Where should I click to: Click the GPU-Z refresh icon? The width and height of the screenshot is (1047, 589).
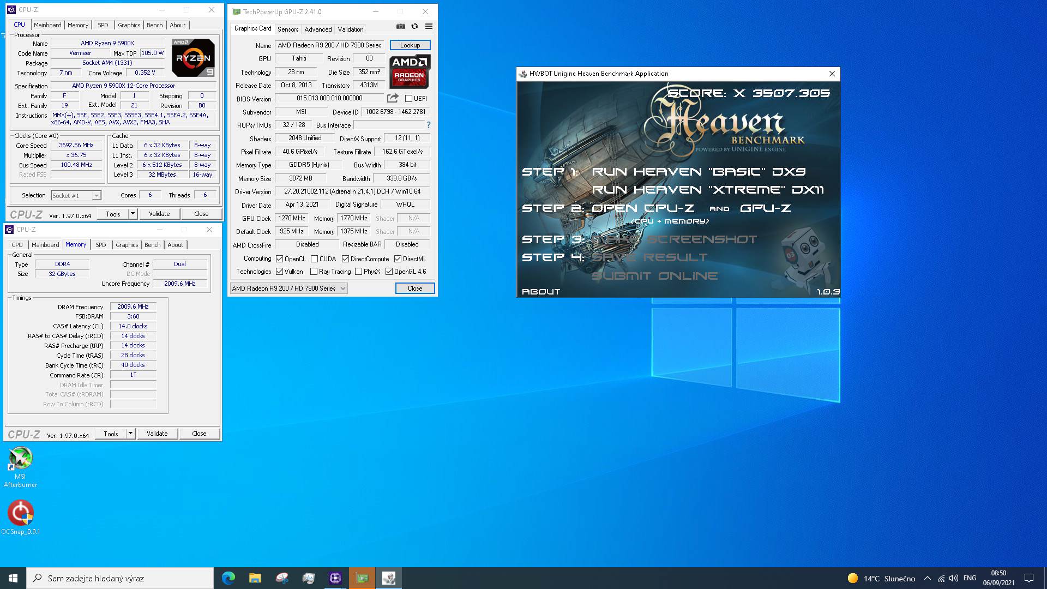click(414, 26)
